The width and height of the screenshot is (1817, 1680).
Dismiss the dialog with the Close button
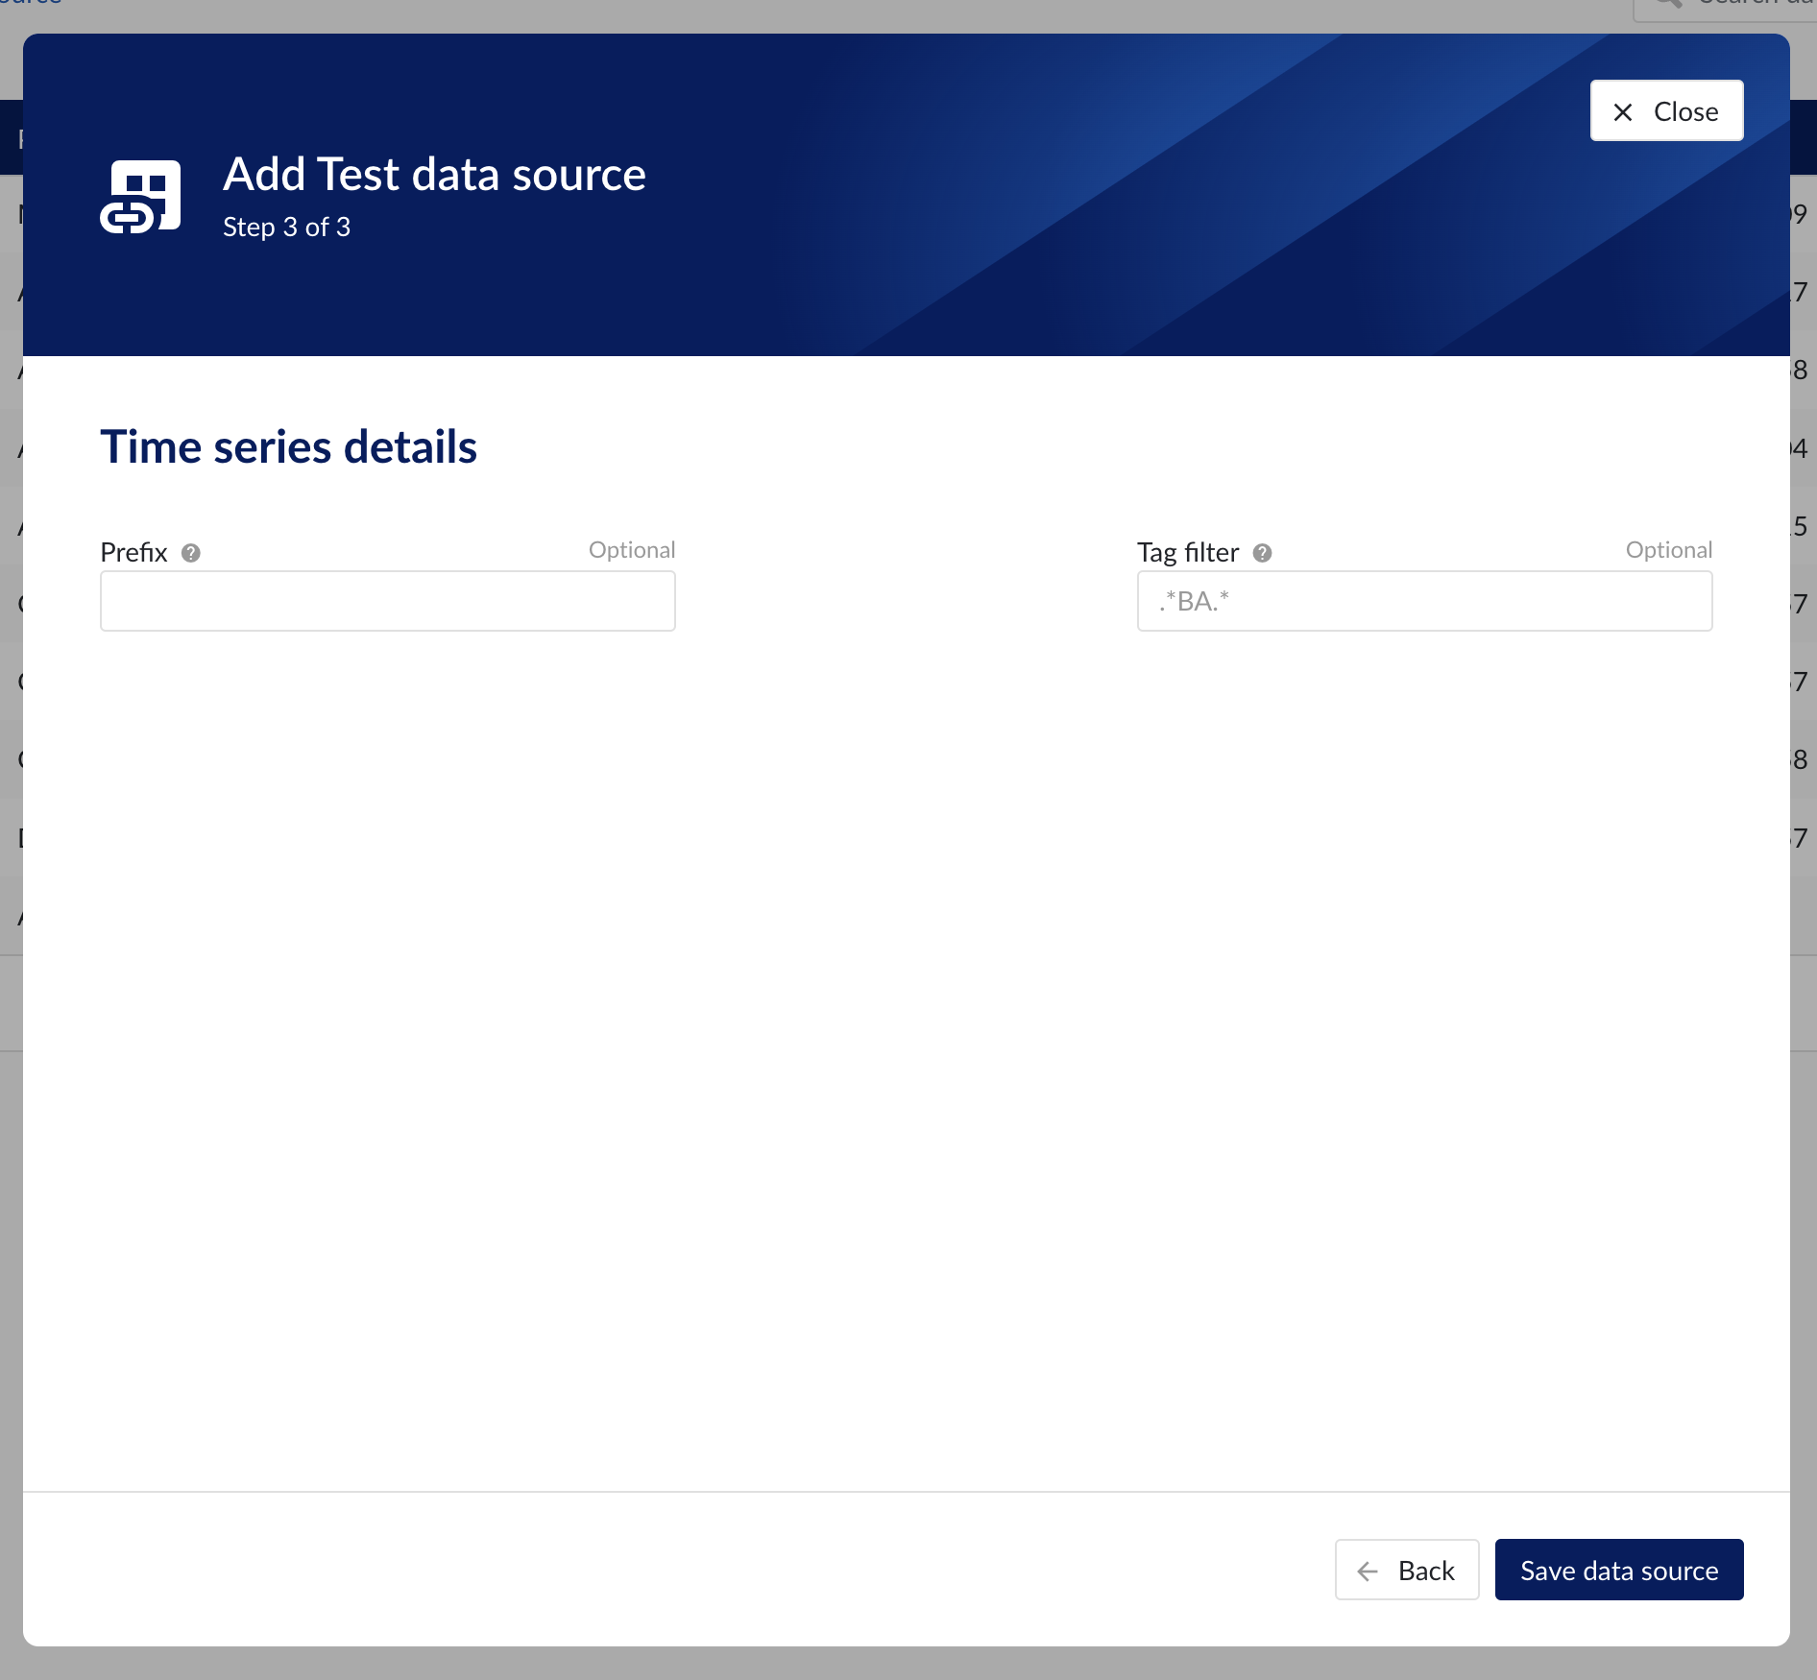click(1666, 110)
